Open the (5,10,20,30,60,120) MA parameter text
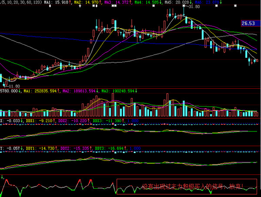Viewport: 261px width, 197px height. (21, 2)
